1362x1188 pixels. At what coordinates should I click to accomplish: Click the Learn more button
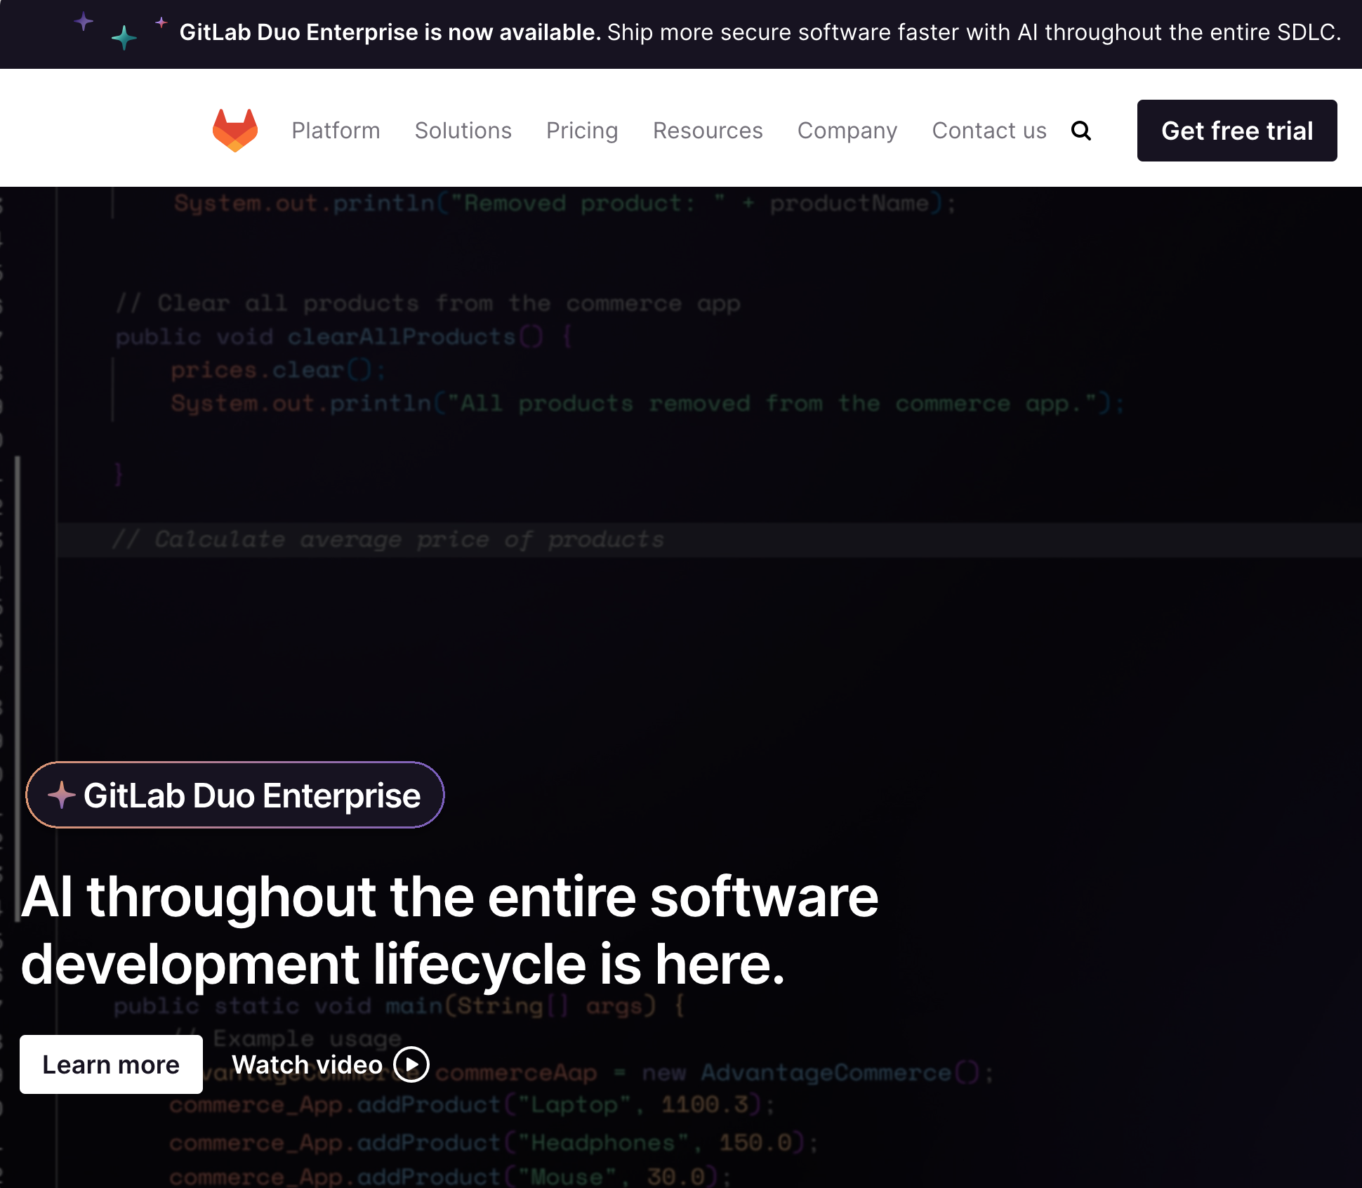click(x=111, y=1064)
